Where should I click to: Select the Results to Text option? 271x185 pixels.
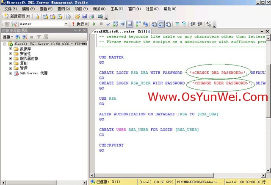coord(154,24)
